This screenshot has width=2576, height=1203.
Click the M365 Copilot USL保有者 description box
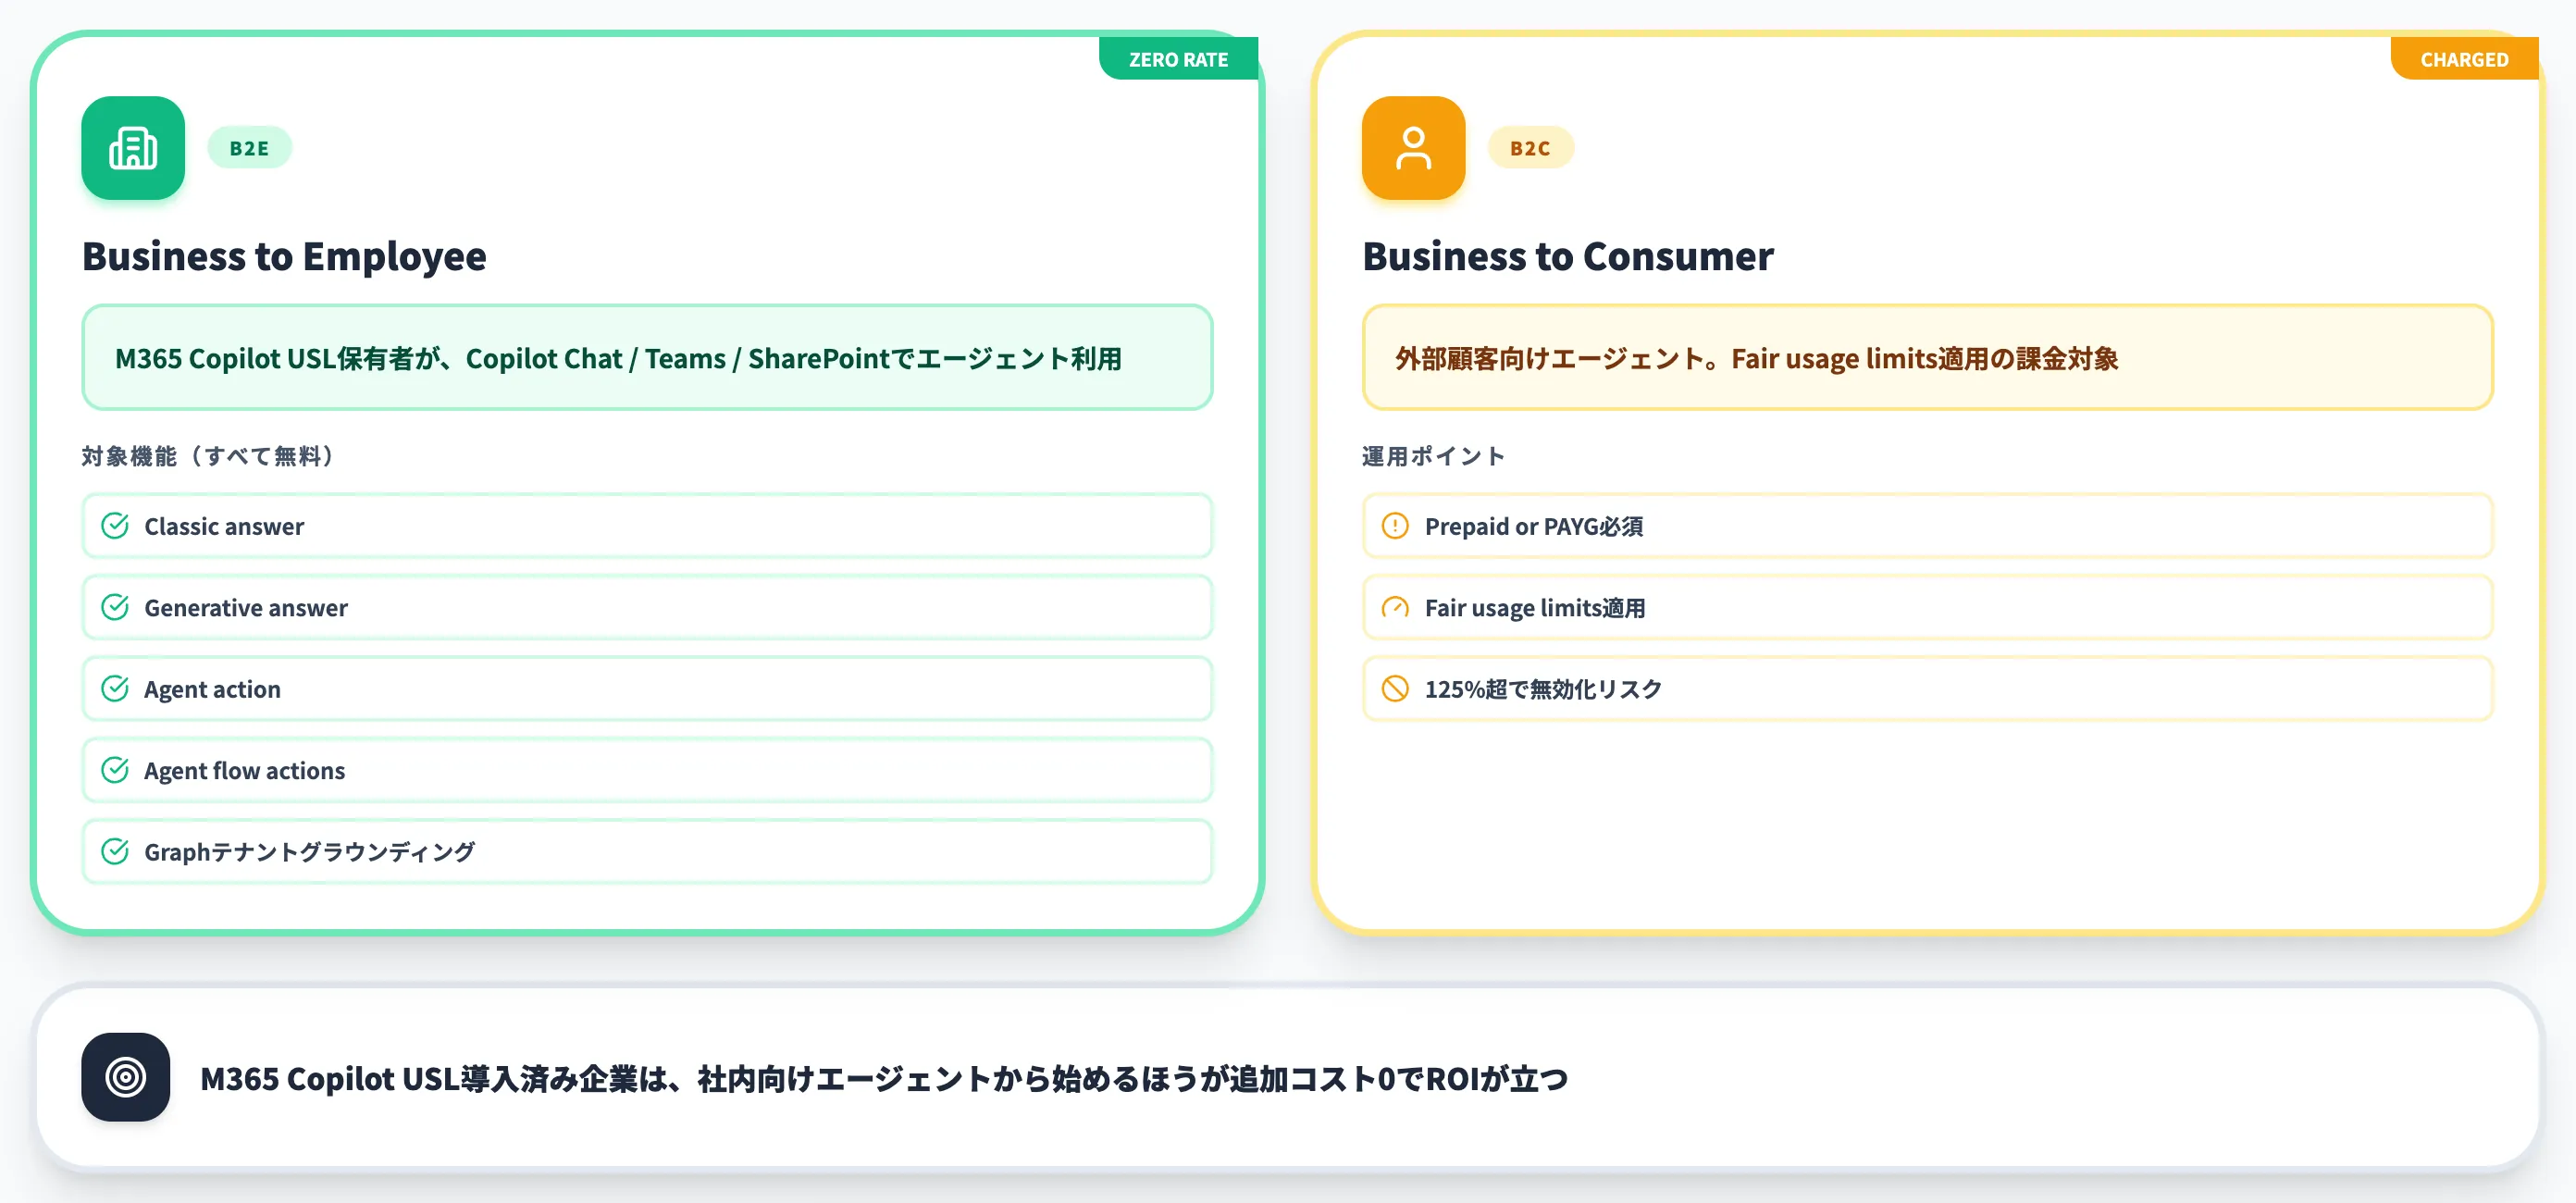click(x=647, y=358)
